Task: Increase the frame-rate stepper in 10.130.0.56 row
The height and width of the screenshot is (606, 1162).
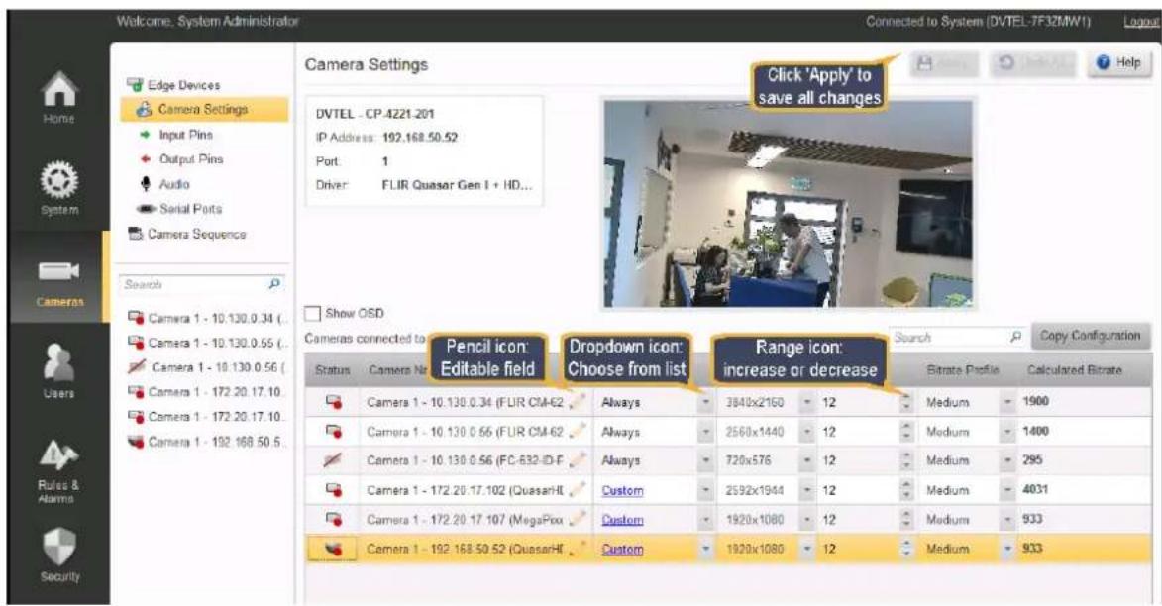Action: 907,456
